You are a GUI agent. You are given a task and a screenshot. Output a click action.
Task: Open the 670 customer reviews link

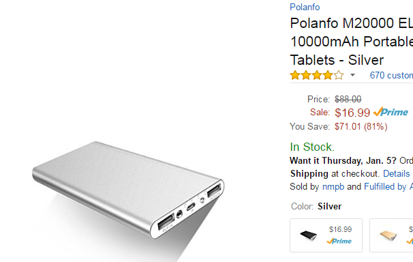point(391,75)
